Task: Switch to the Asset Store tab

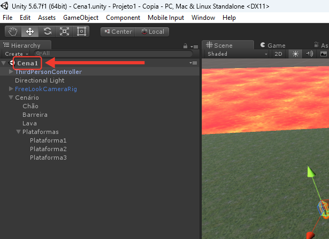Action: coord(321,46)
